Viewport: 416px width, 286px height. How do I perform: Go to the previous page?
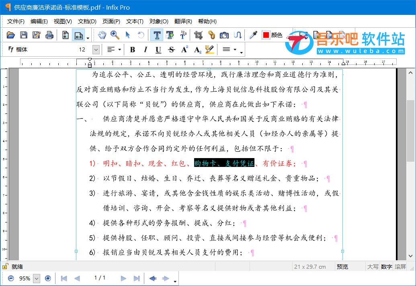pyautogui.click(x=77, y=278)
